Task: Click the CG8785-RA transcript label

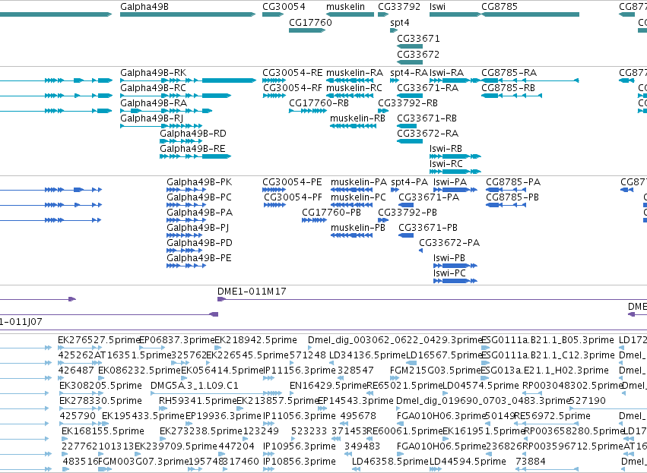Action: 509,73
